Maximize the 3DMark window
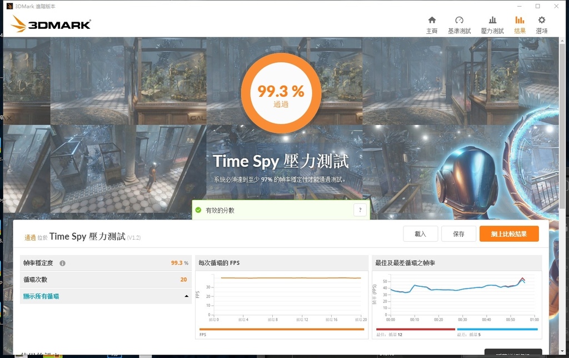The image size is (569, 358). 538,6
